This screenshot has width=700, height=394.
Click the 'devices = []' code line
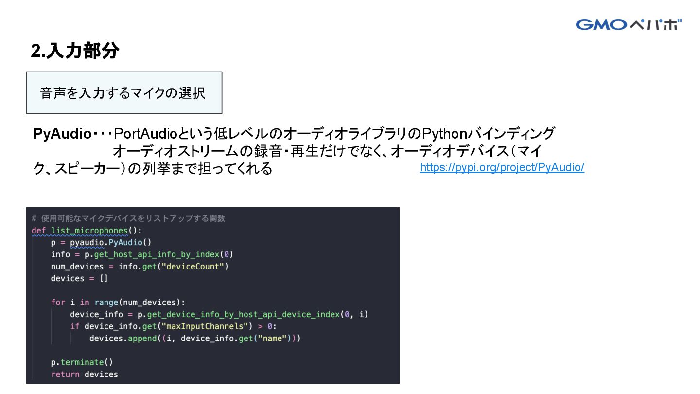click(79, 278)
